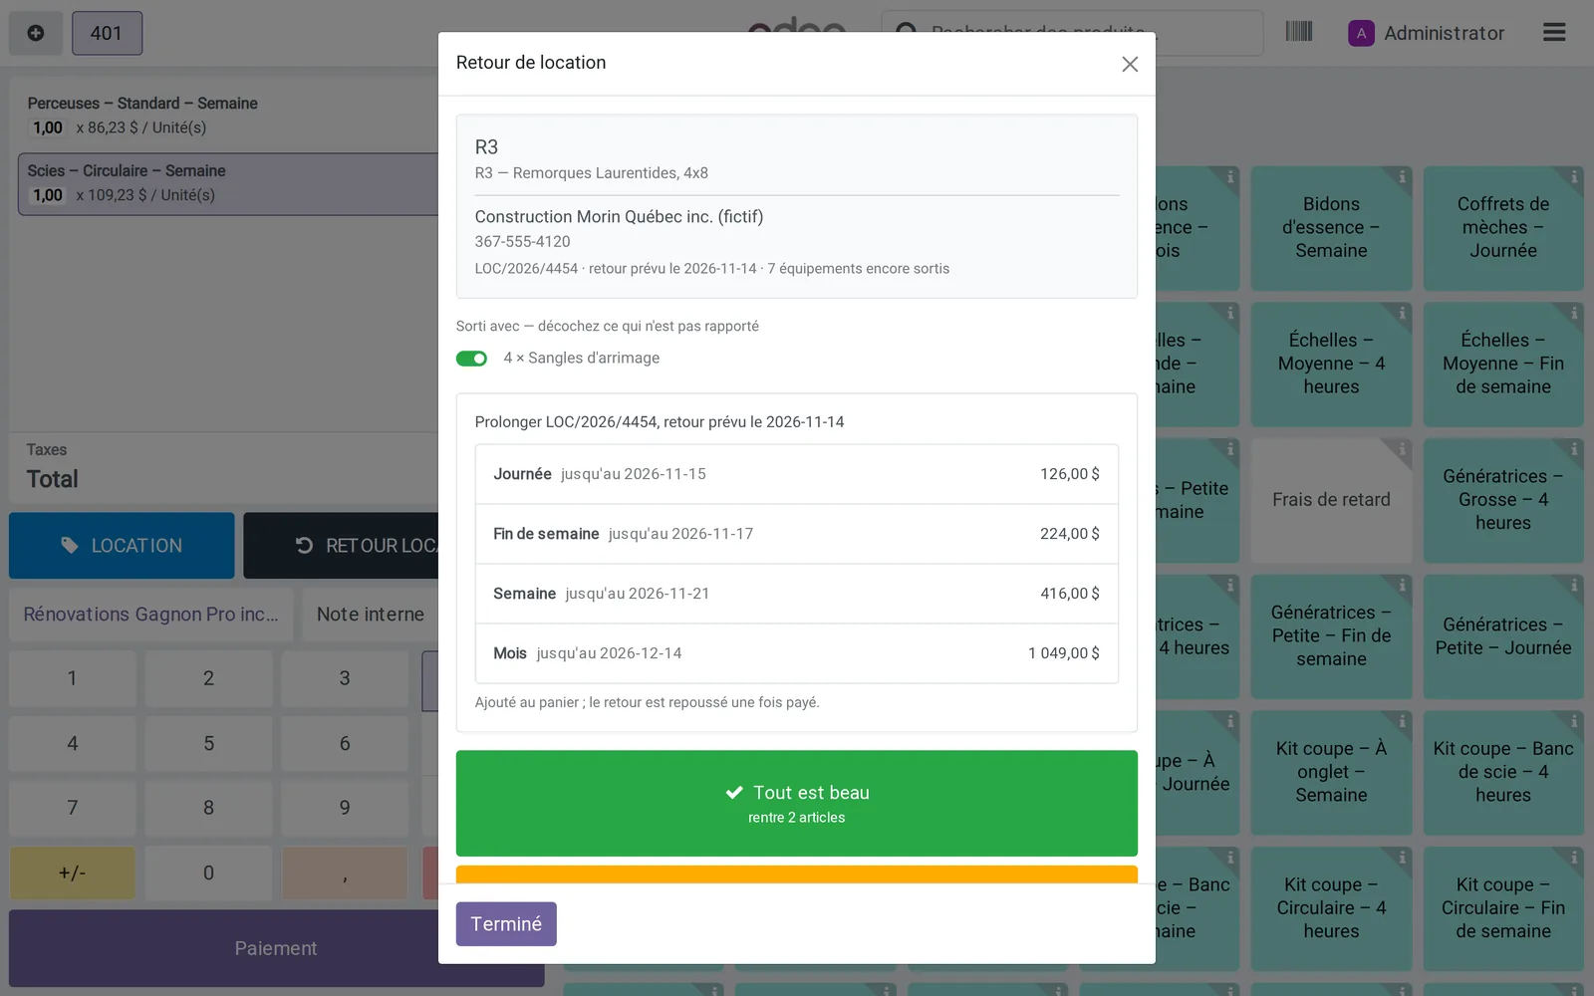Open the Administrator user menu
1594x996 pixels.
(x=1427, y=33)
